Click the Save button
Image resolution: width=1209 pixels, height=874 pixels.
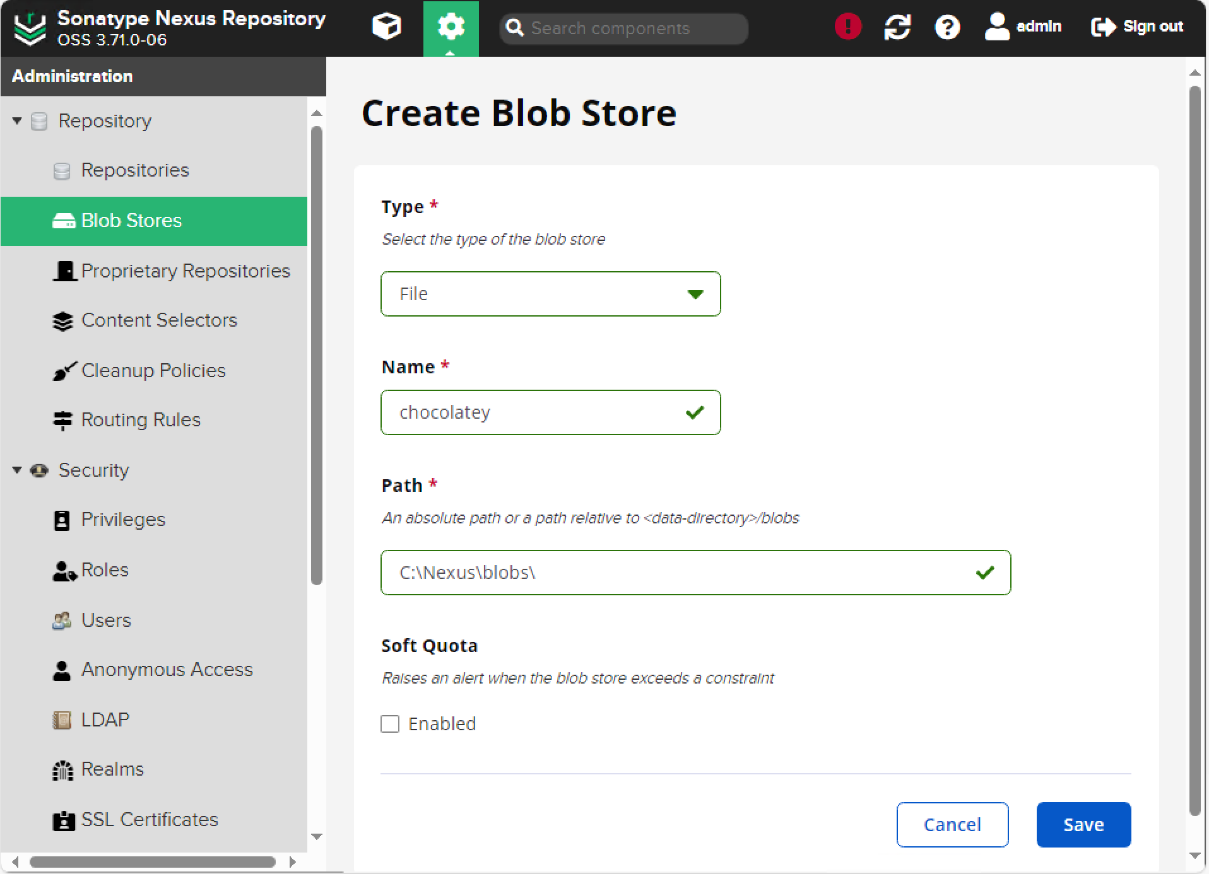coord(1083,825)
